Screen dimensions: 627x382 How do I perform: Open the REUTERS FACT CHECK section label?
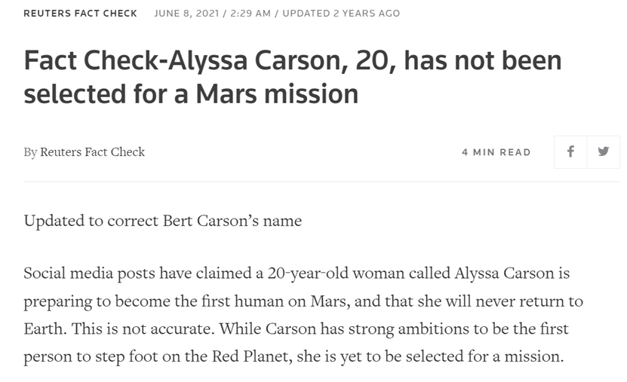pyautogui.click(x=81, y=13)
